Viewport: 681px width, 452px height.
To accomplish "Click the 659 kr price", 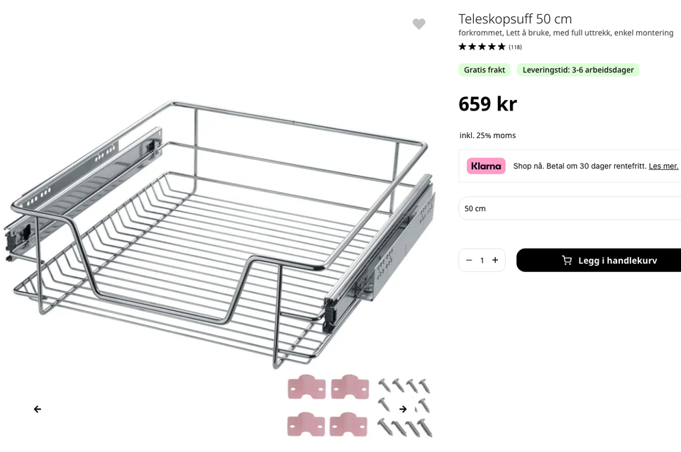I will pos(487,104).
